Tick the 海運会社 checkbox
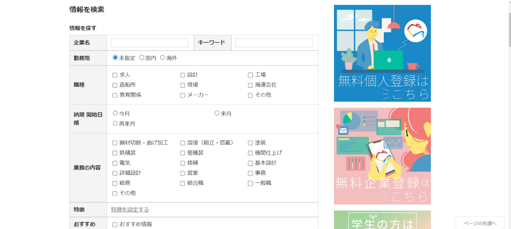The height and width of the screenshot is (229, 511). (250, 85)
